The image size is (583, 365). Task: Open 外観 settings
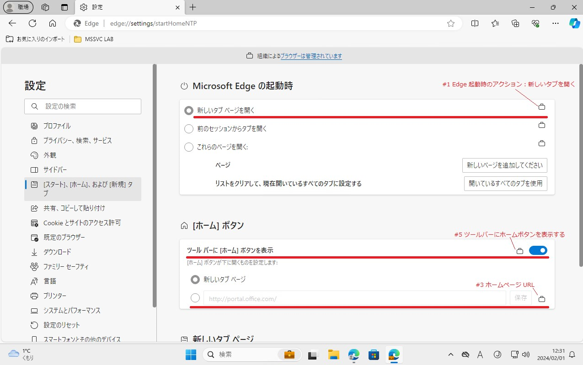tap(83, 155)
